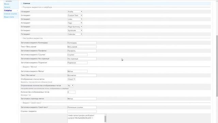The width and height of the screenshot is (218, 123).
Task: Click the displayed tags count field showing 0
Action: (72, 92)
